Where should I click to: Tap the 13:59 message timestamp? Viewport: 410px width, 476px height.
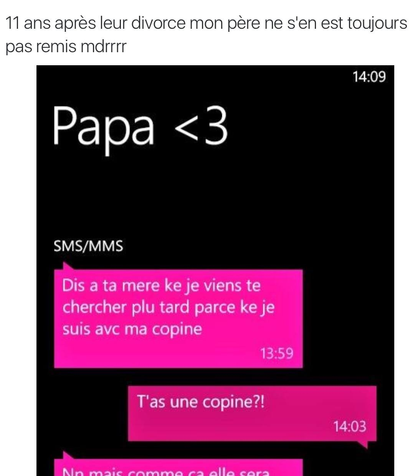click(x=277, y=353)
